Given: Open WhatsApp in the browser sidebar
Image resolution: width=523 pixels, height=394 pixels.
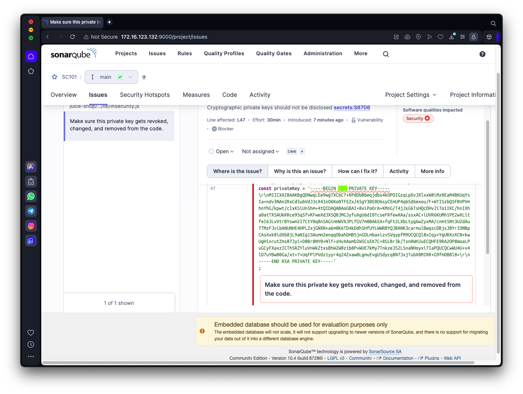Looking at the screenshot, I should [31, 196].
